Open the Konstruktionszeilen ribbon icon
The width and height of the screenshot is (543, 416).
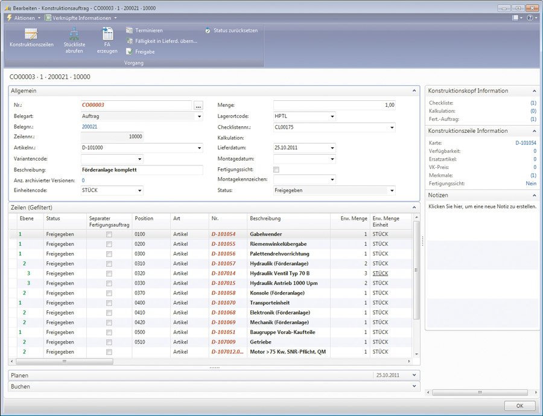(31, 34)
